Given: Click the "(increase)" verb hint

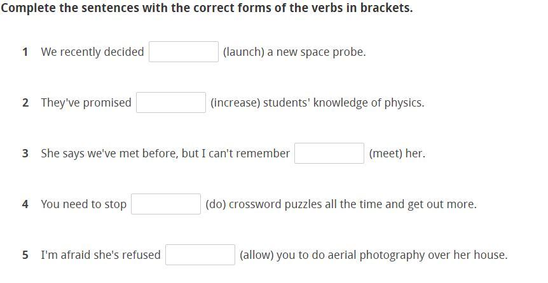Looking at the screenshot, I should 235,103.
